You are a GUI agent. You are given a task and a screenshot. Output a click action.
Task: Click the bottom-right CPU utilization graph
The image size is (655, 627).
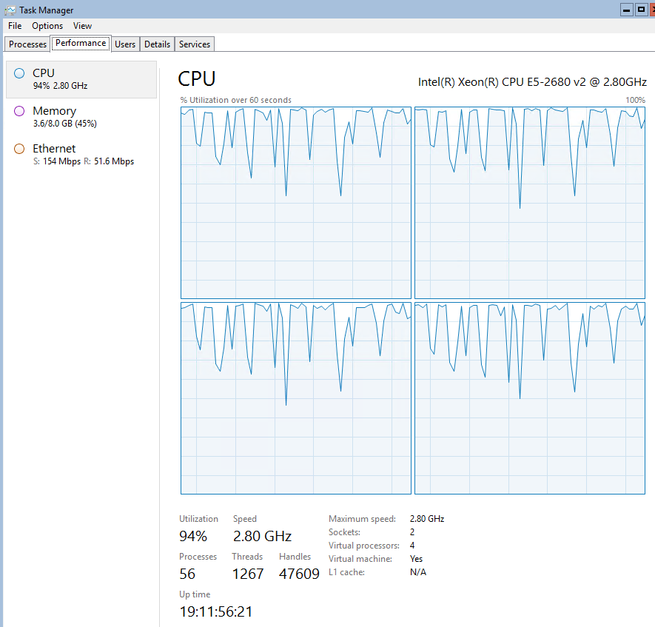530,398
